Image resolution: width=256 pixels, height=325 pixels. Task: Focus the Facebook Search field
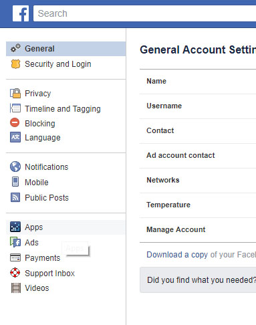coord(144,13)
